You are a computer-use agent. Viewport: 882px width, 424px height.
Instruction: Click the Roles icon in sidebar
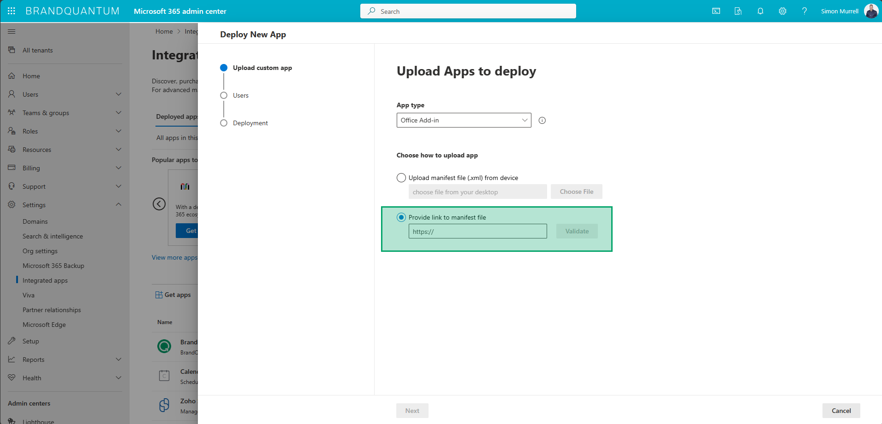12,131
